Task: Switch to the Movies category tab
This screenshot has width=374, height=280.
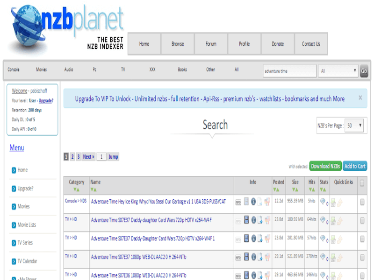Action: [x=41, y=69]
